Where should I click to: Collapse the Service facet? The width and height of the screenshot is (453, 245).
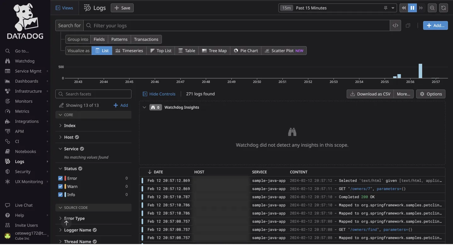[60, 149]
